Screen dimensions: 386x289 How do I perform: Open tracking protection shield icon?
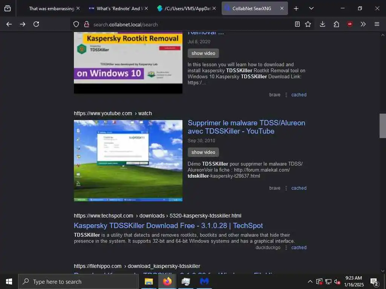[76, 24]
